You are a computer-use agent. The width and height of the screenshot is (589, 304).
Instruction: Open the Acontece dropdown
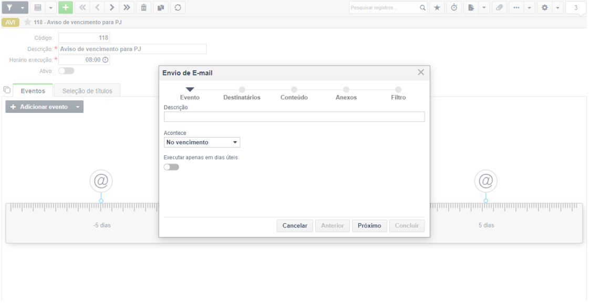pos(202,142)
